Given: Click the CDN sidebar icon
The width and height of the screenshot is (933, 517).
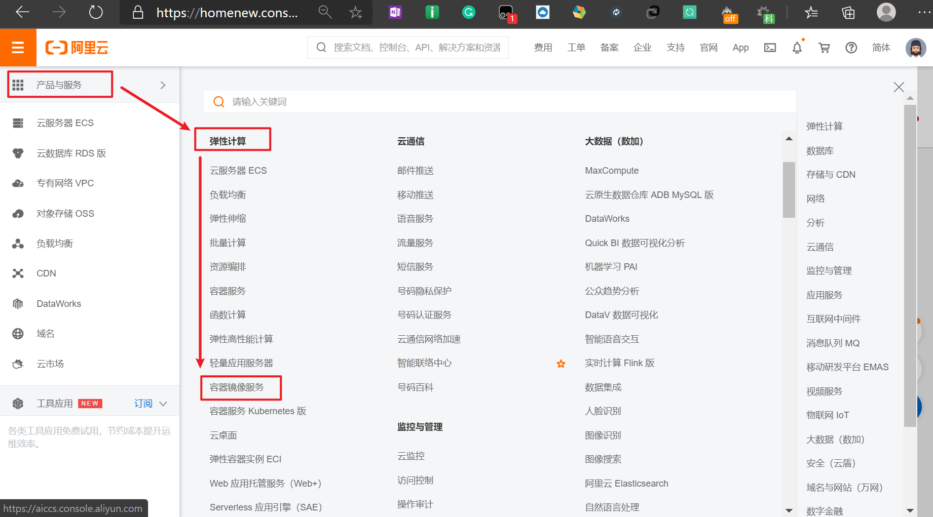Looking at the screenshot, I should 18,273.
